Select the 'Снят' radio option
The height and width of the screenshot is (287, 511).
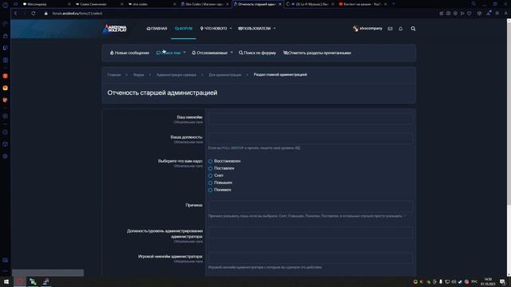(x=210, y=175)
